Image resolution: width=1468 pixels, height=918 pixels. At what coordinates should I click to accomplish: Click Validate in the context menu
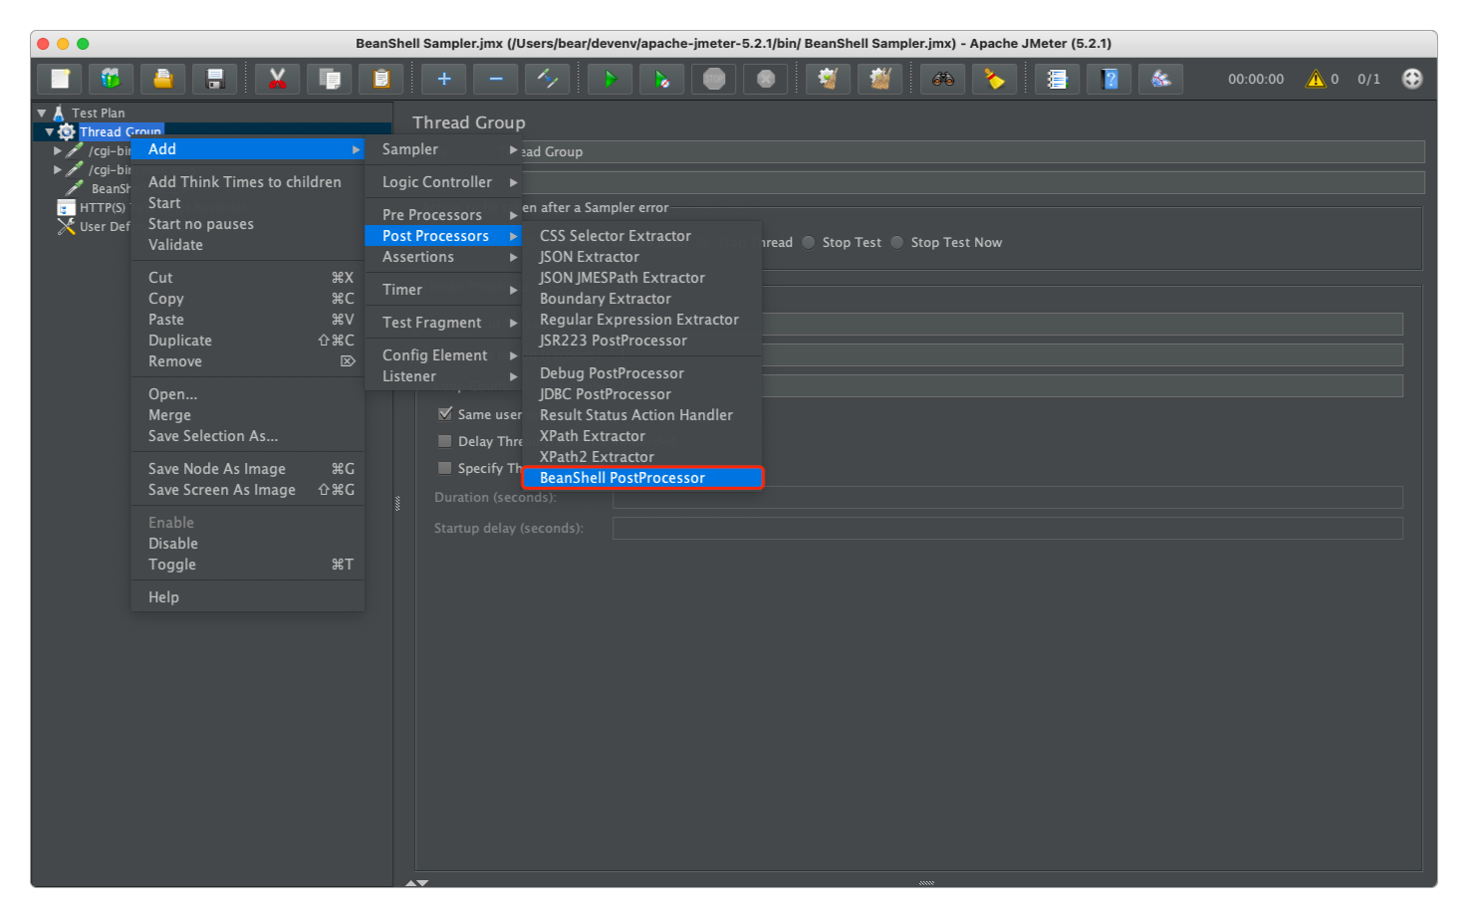[x=248, y=245]
